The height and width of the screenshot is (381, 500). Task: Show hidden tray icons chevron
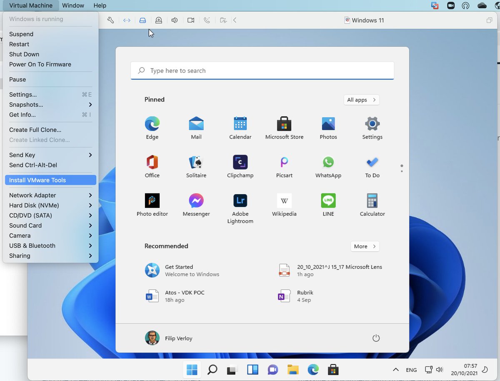coord(395,369)
